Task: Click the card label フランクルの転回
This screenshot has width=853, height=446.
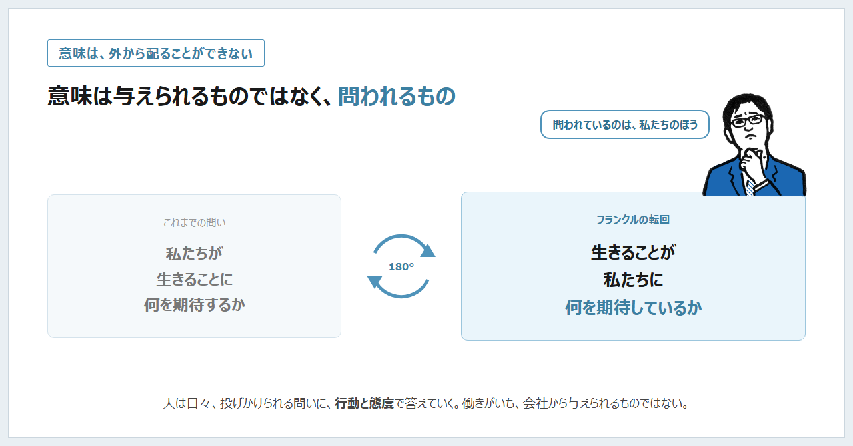Action: coord(633,220)
